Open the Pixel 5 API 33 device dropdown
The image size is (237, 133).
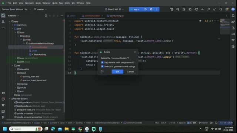114,9
